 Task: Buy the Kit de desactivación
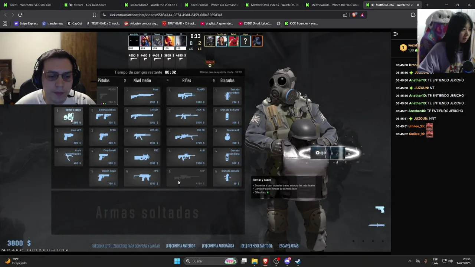point(69,157)
